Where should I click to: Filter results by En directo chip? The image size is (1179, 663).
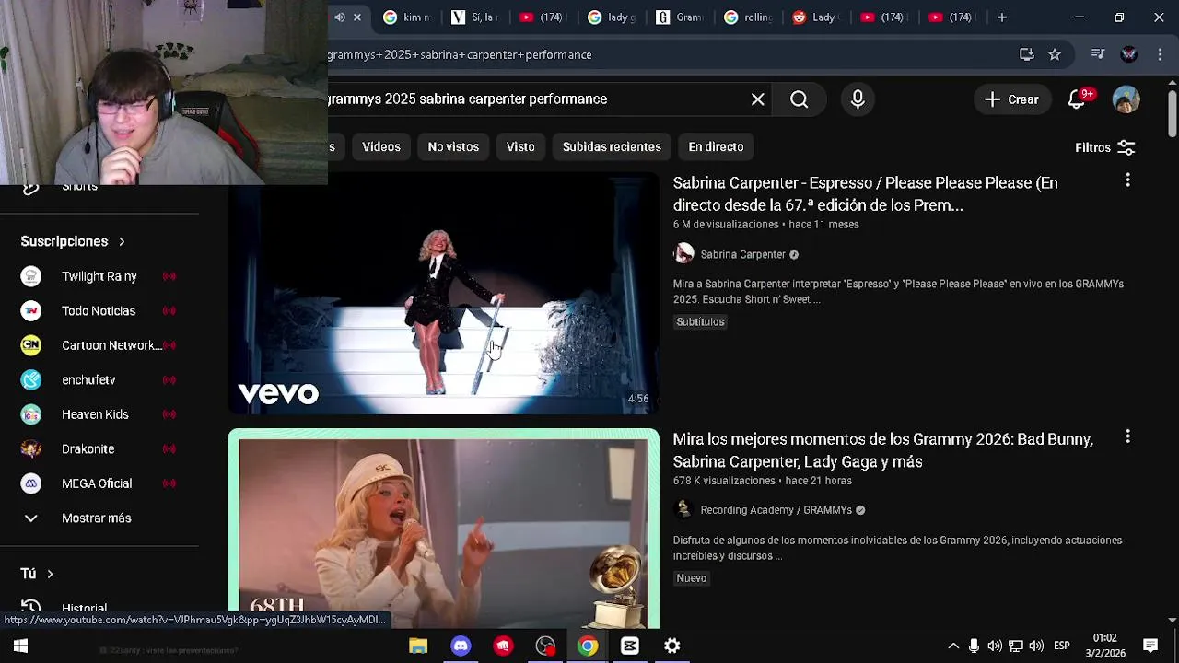pos(716,146)
